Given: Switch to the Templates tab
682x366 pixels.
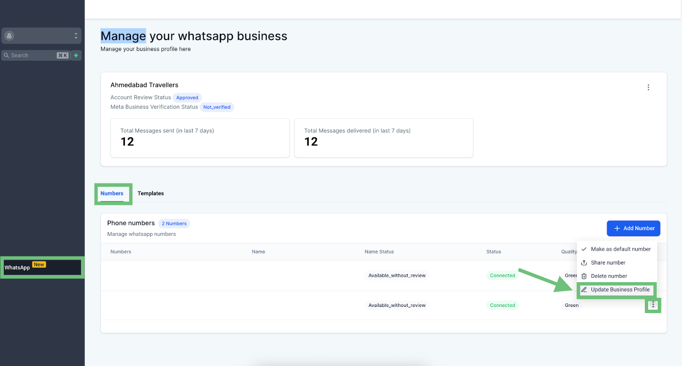Looking at the screenshot, I should 151,193.
